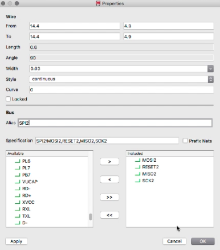Confirm with the OK button

click(x=203, y=241)
